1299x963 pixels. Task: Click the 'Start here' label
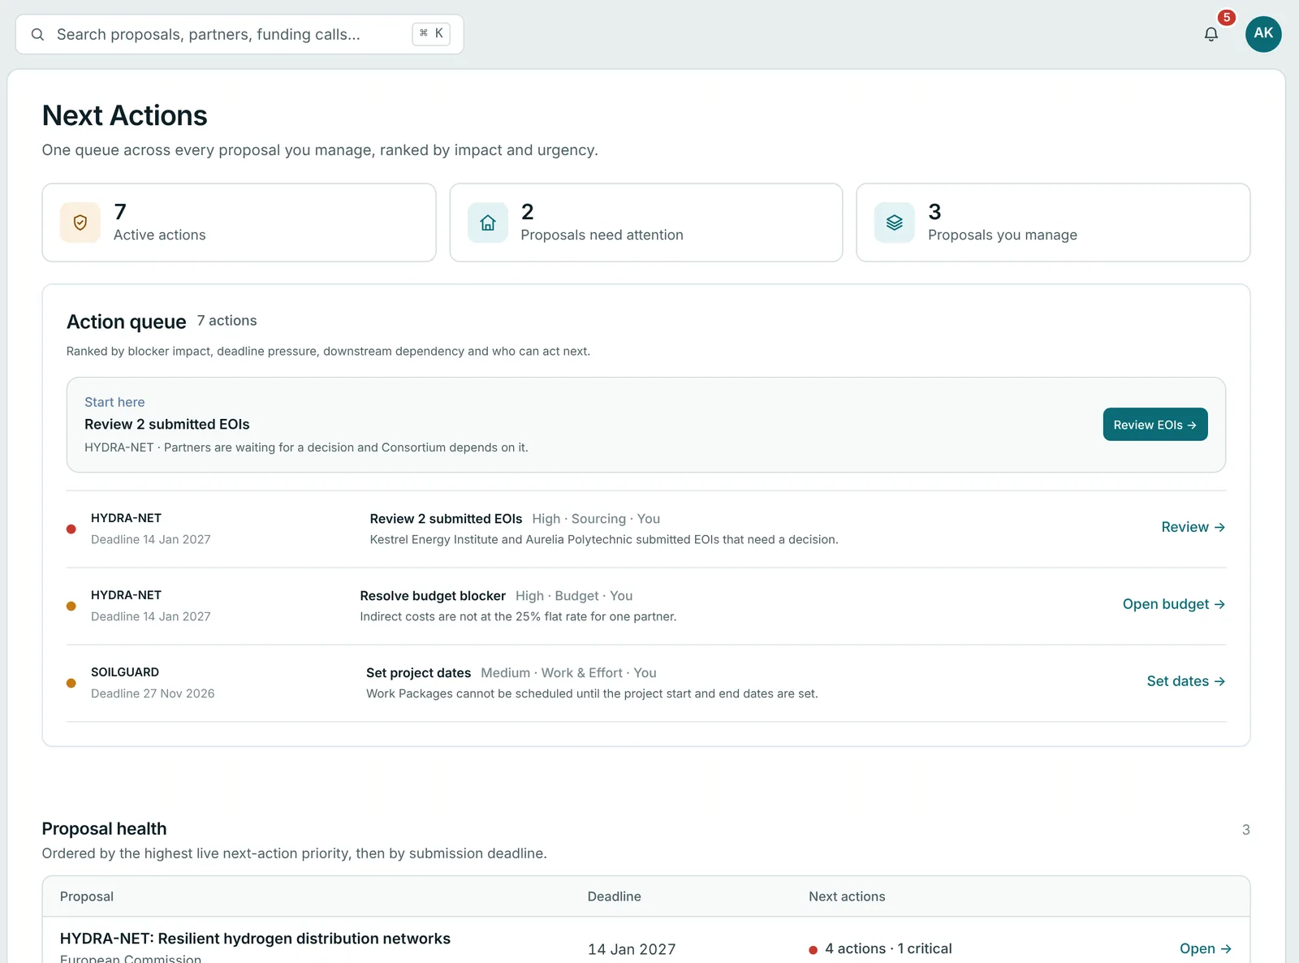114,402
